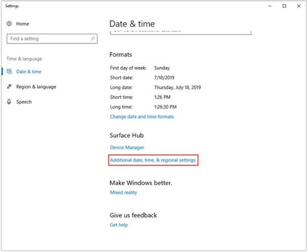The width and height of the screenshot is (308, 252).
Task: Click the Speech microphone icon
Action: pyautogui.click(x=9, y=102)
